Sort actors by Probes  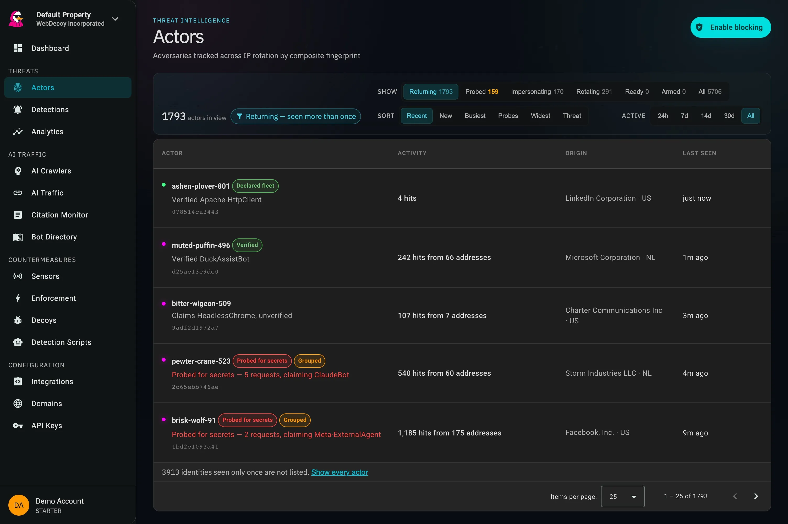coord(508,116)
